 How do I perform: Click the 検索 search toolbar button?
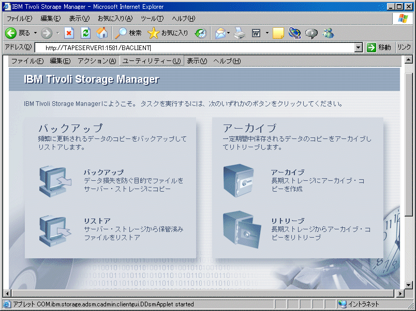tap(128, 33)
